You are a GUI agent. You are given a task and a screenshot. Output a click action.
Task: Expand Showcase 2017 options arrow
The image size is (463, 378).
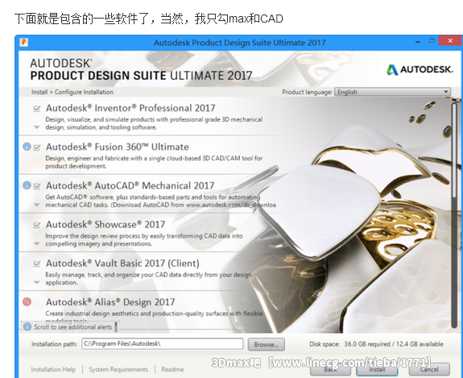tap(36, 244)
